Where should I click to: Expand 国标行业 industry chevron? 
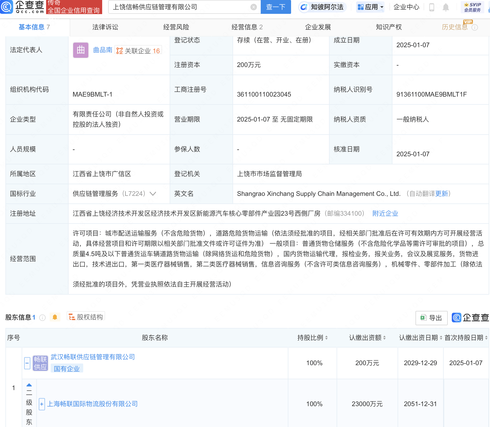coord(153,194)
